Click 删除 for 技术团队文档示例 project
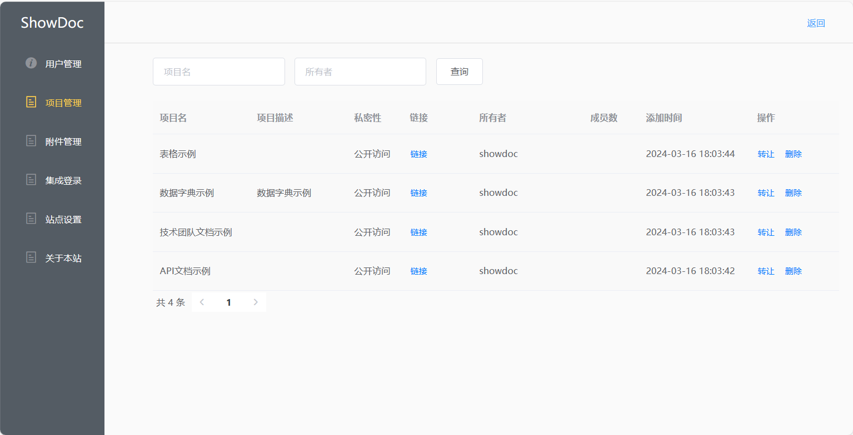 pos(793,232)
